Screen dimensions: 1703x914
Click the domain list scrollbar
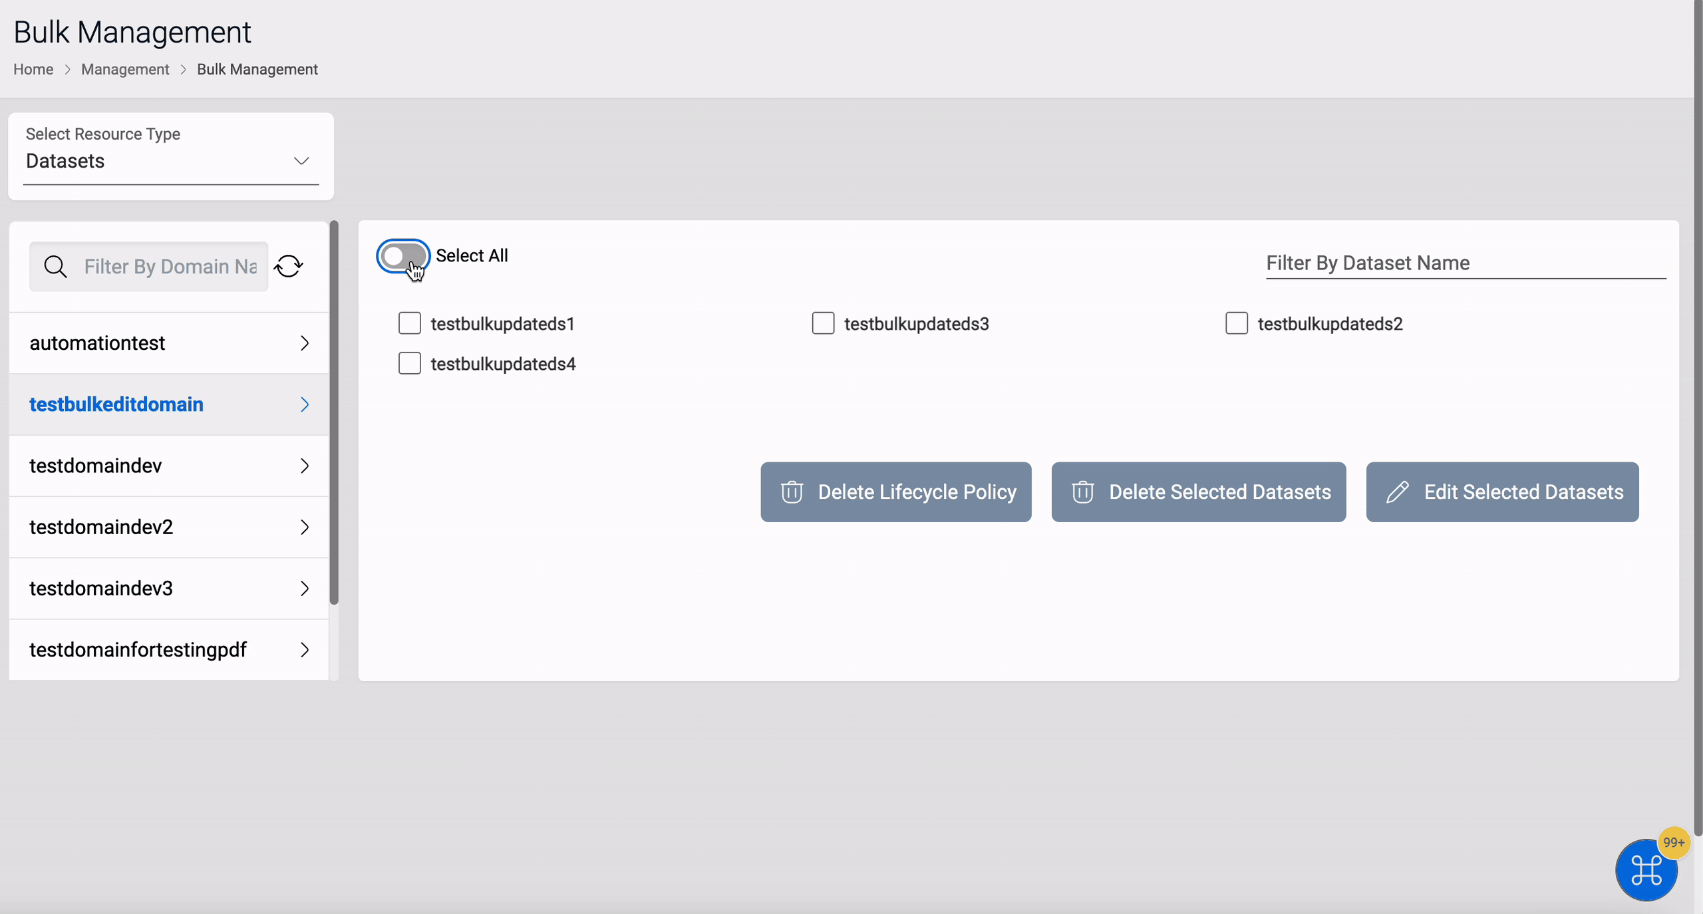pyautogui.click(x=334, y=412)
